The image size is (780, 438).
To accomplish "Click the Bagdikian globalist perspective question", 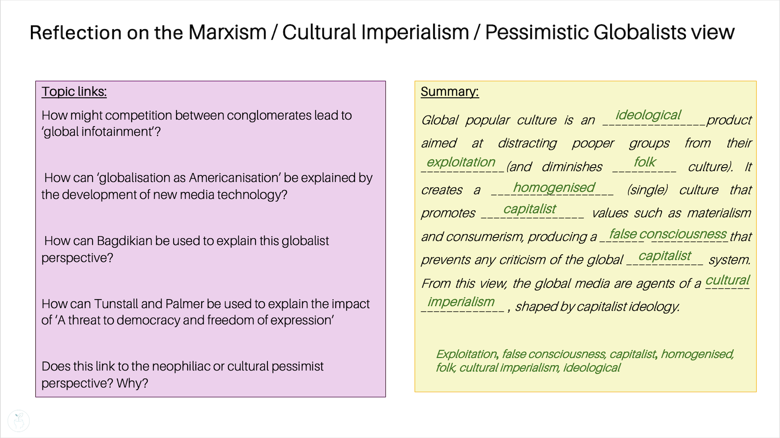I will coord(185,249).
